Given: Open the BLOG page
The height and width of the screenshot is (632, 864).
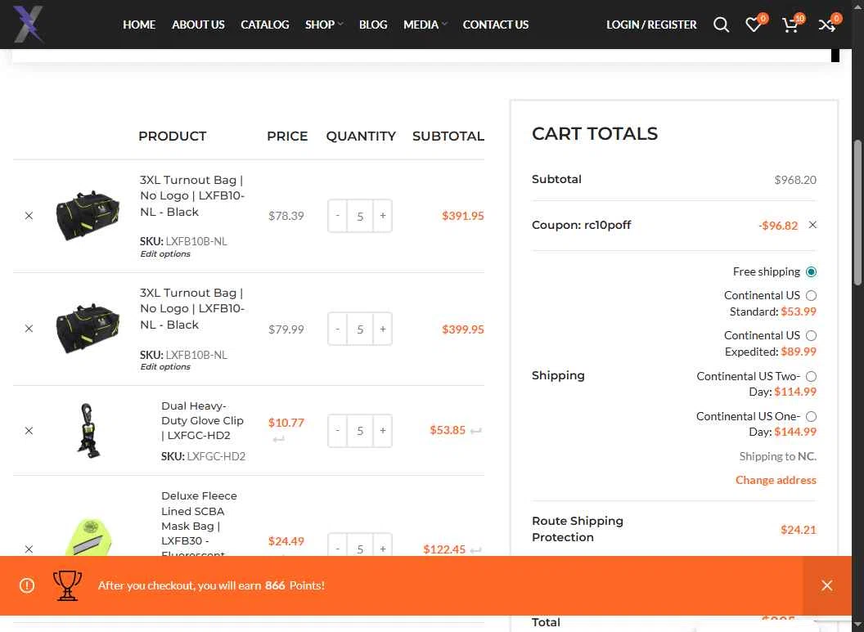Looking at the screenshot, I should coord(373,25).
